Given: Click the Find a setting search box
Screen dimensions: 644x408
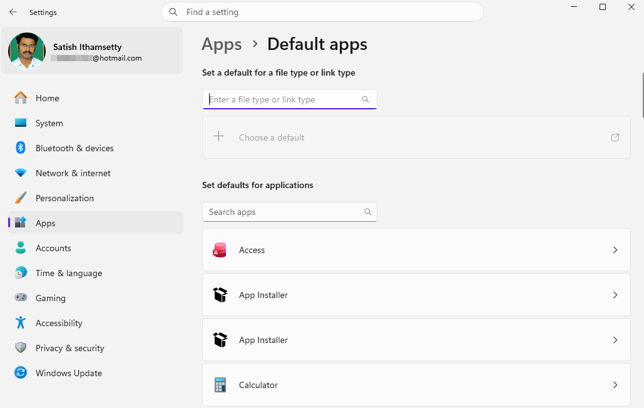Looking at the screenshot, I should pyautogui.click(x=322, y=12).
